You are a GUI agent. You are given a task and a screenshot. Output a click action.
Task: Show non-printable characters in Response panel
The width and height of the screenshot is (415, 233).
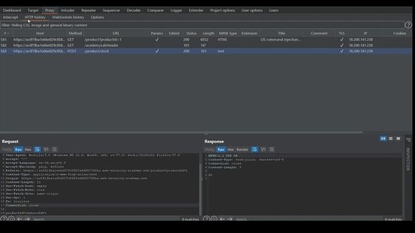point(263,150)
